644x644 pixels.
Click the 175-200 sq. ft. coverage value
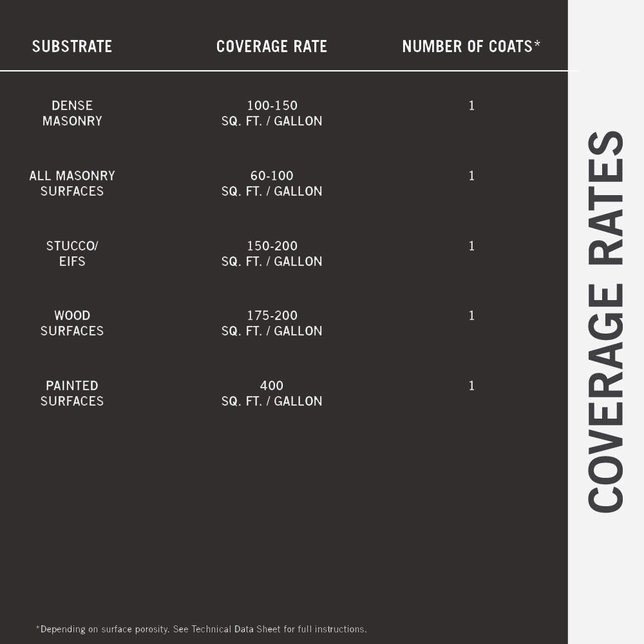tap(272, 323)
